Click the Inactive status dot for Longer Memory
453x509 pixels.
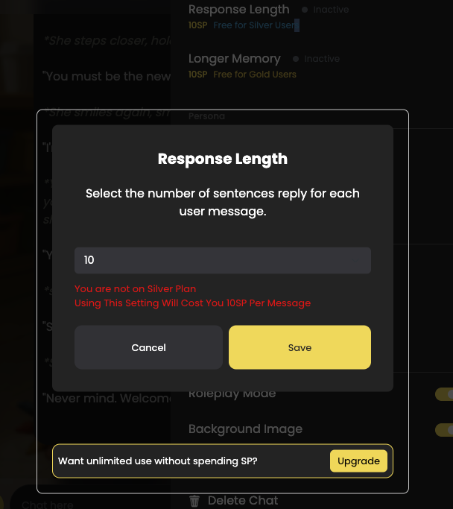tap(295, 59)
